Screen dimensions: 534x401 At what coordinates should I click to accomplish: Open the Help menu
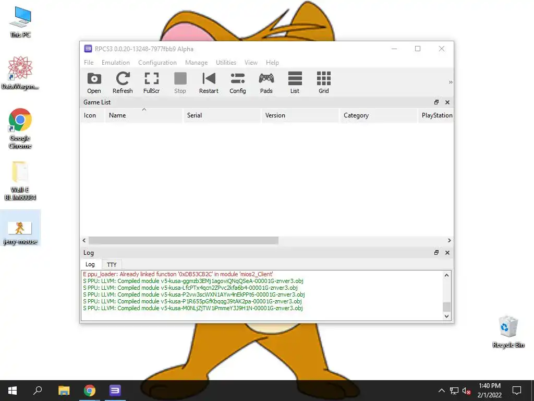[272, 63]
